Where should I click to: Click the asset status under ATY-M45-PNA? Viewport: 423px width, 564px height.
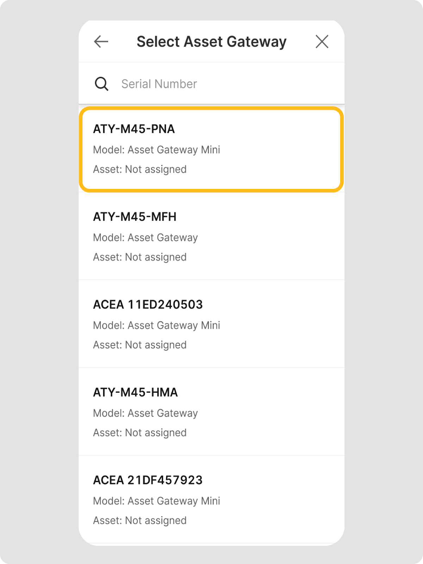click(140, 170)
